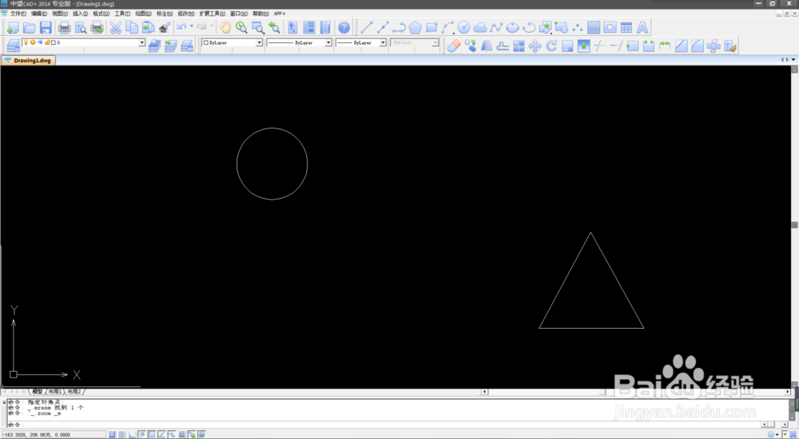Select the Drawing1.dwg document tab

tap(29, 60)
